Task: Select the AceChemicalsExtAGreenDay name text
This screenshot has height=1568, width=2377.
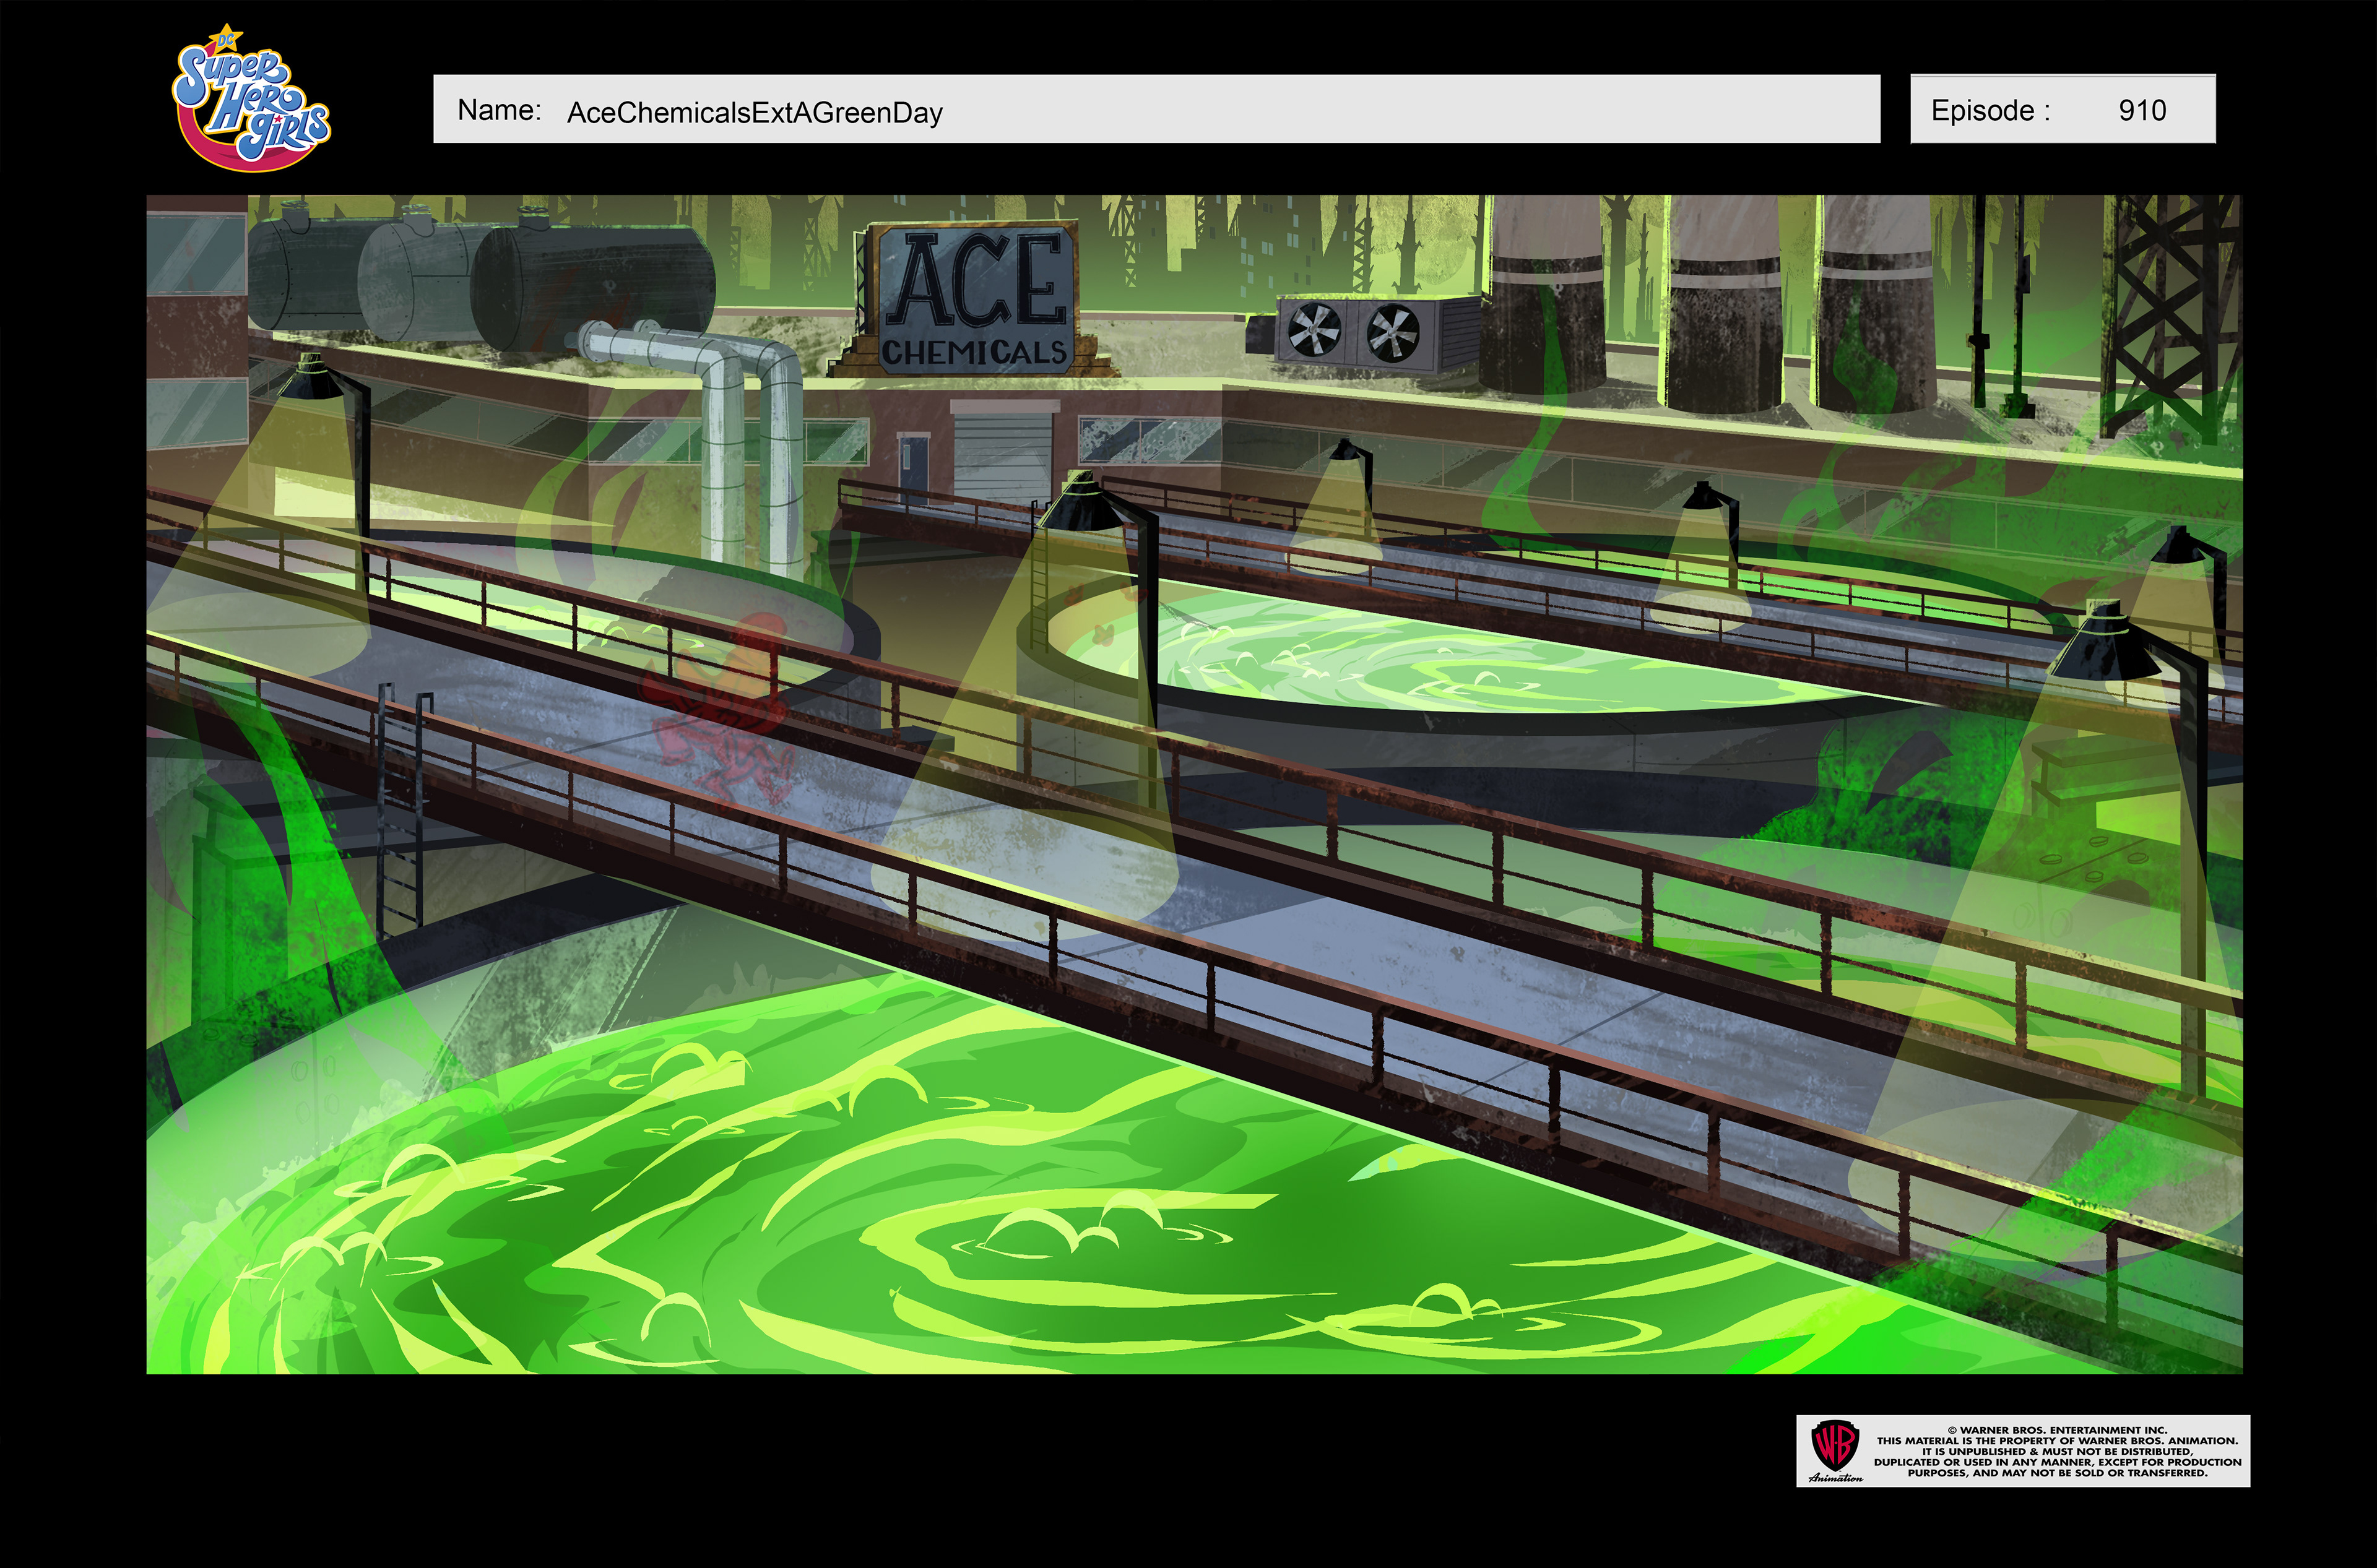Action: (x=755, y=113)
